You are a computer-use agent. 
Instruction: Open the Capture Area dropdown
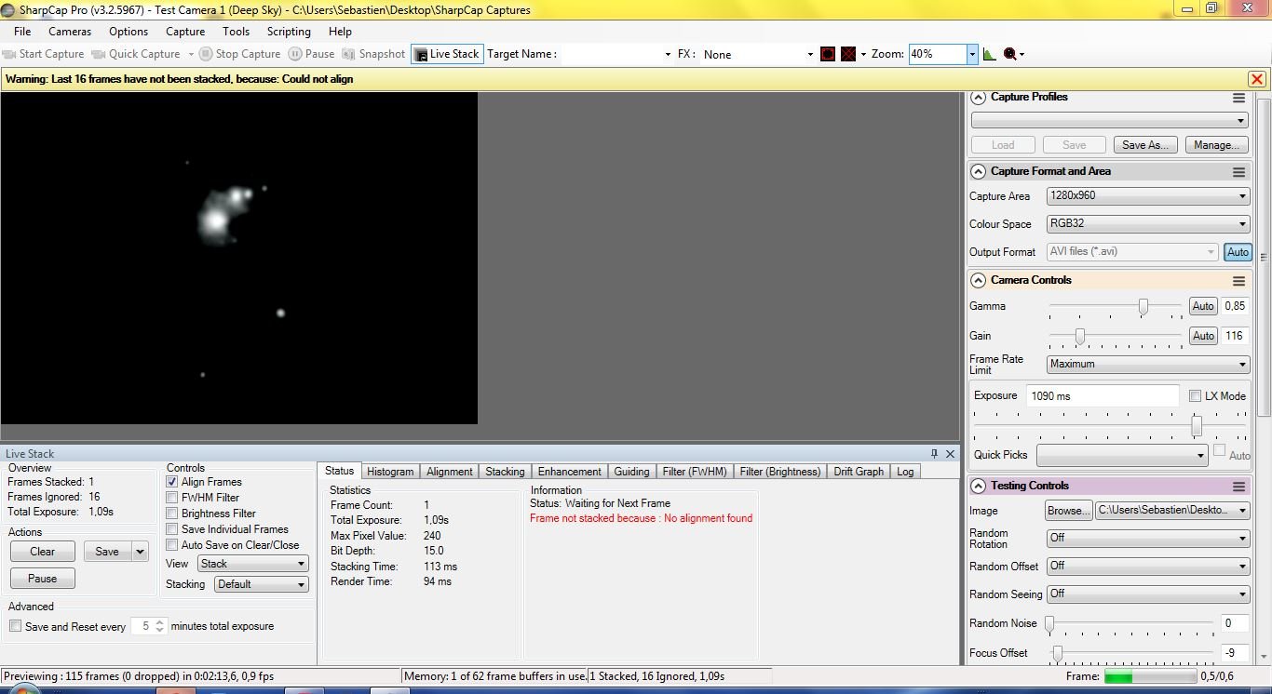tap(1147, 196)
